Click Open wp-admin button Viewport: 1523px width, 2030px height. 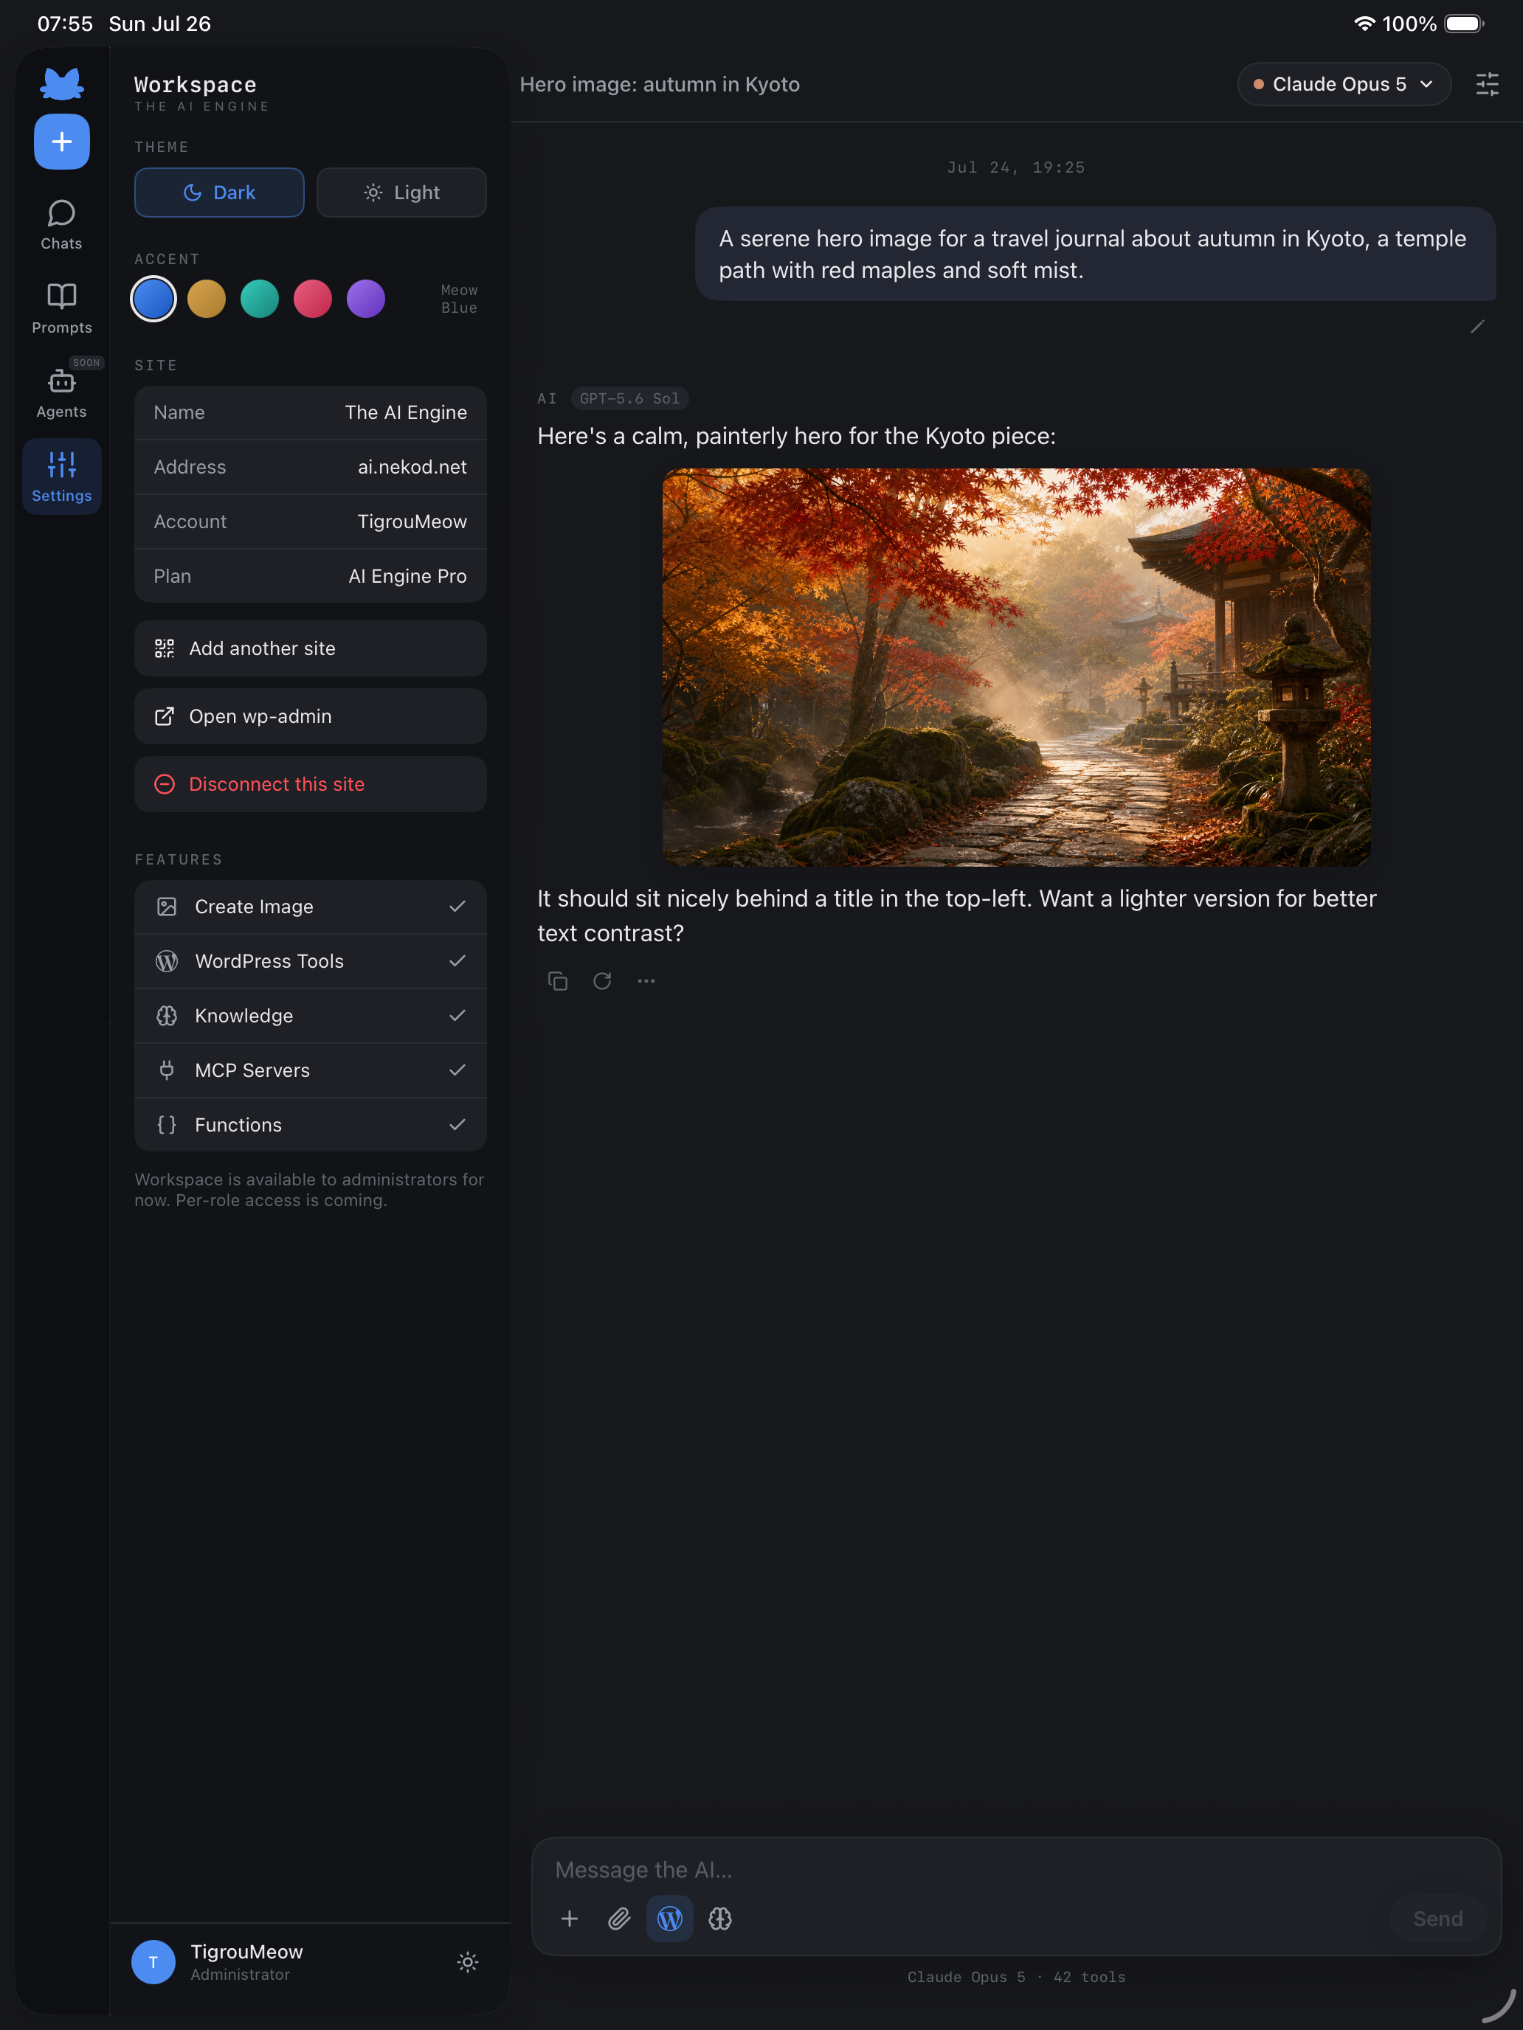coord(311,717)
